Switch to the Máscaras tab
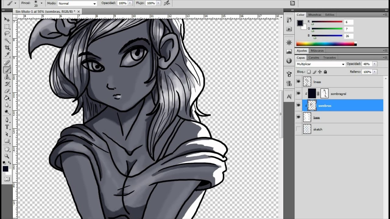 click(317, 50)
